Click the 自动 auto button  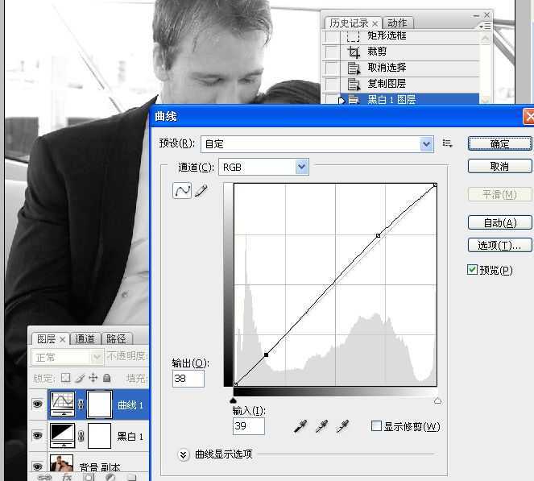coord(499,223)
